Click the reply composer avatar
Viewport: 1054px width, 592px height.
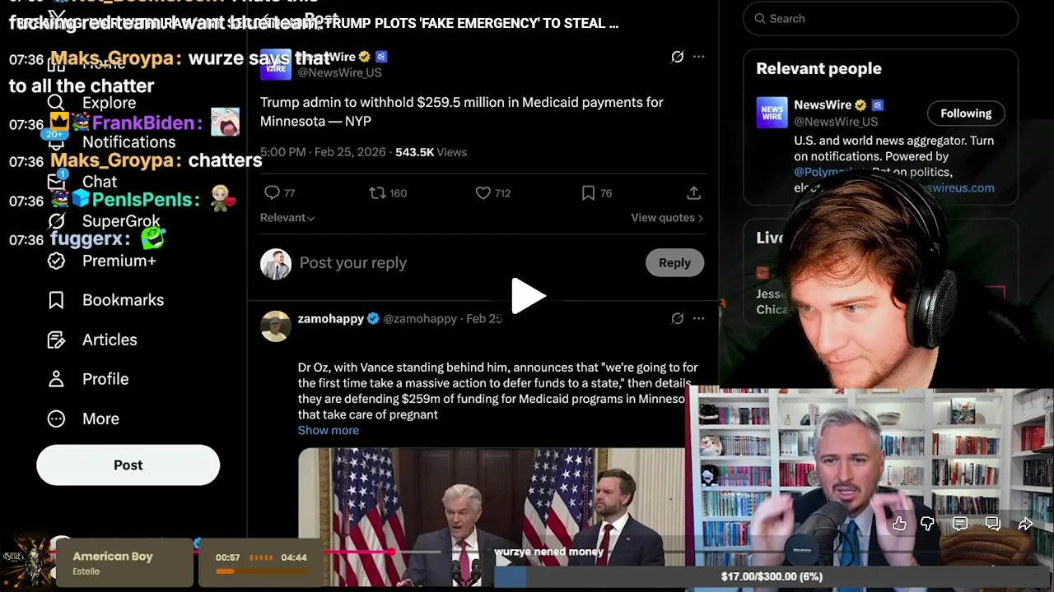tap(276, 264)
